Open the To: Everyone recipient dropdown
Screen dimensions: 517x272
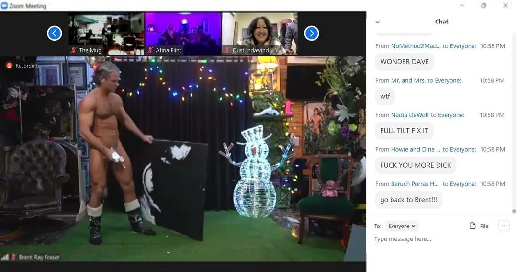402,226
